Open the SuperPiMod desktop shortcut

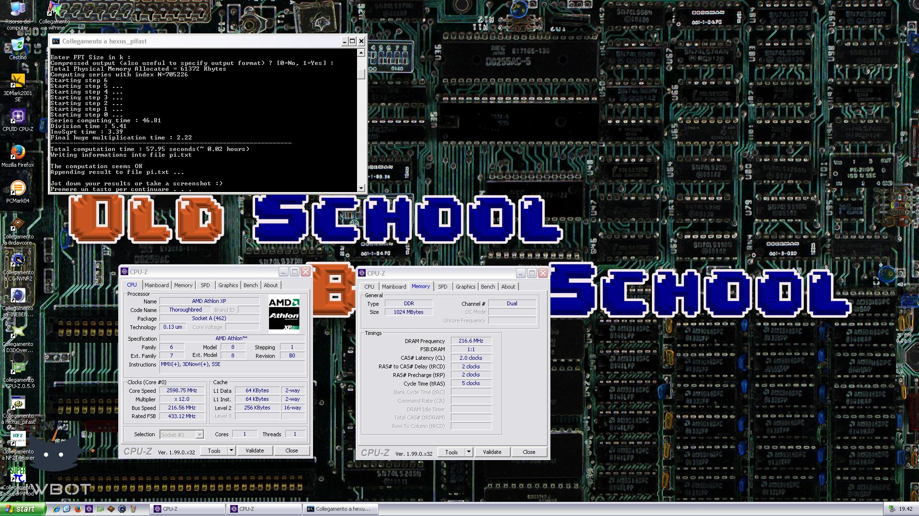pos(18,482)
